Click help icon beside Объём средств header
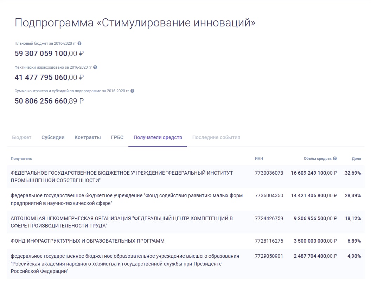The image size is (371, 281). tap(335, 158)
